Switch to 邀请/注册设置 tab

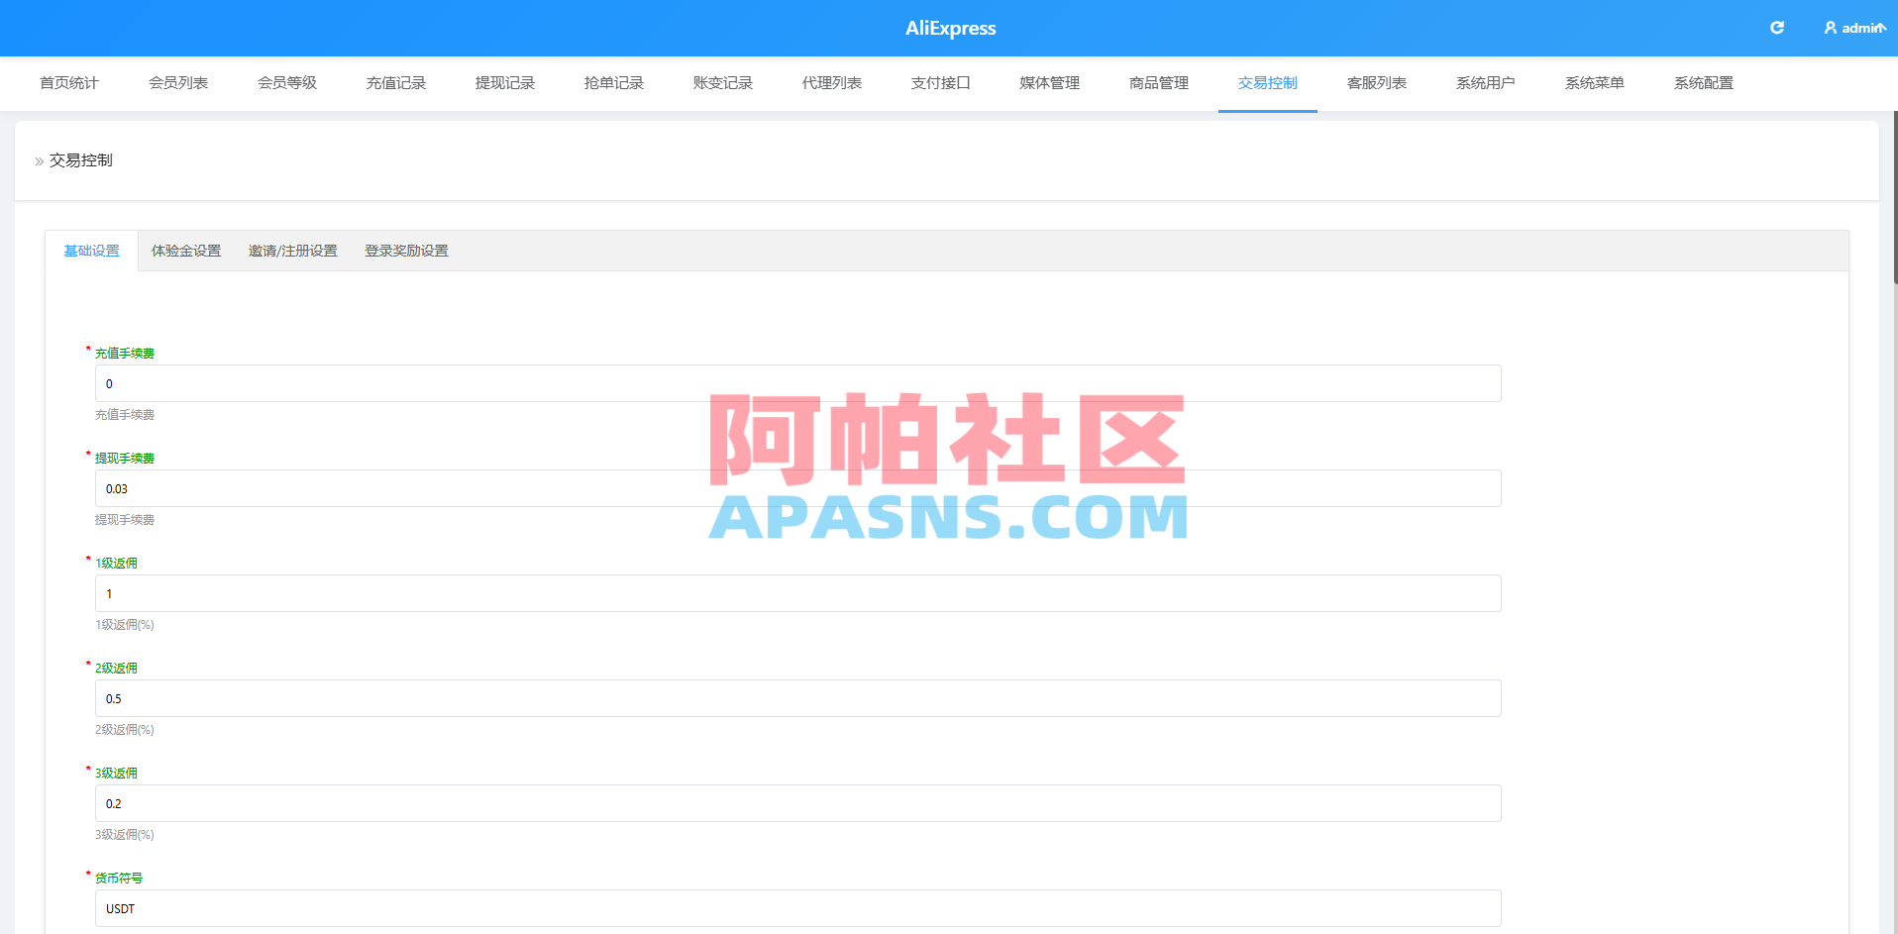[293, 252]
